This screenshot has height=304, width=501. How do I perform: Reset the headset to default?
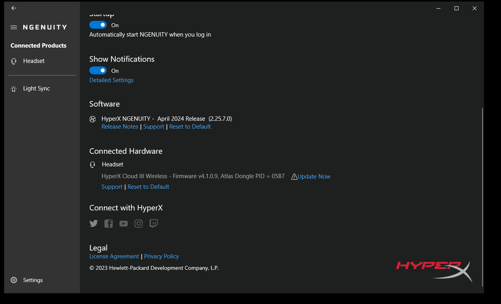148,187
